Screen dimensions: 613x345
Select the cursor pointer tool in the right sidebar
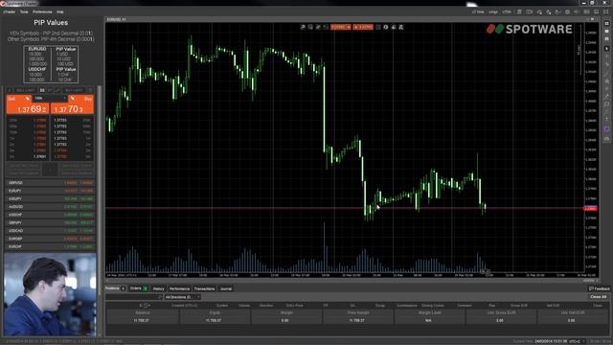point(606,49)
